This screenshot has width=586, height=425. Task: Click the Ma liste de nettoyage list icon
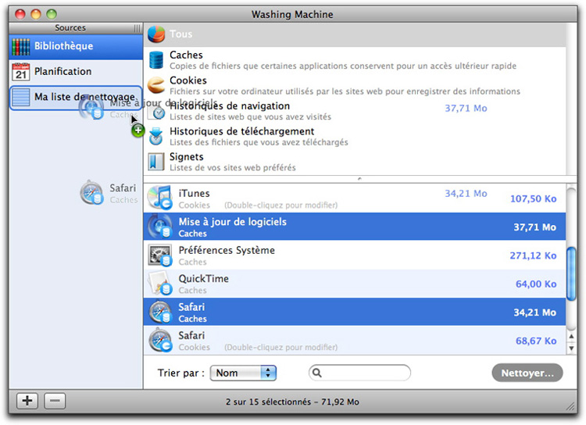[20, 97]
